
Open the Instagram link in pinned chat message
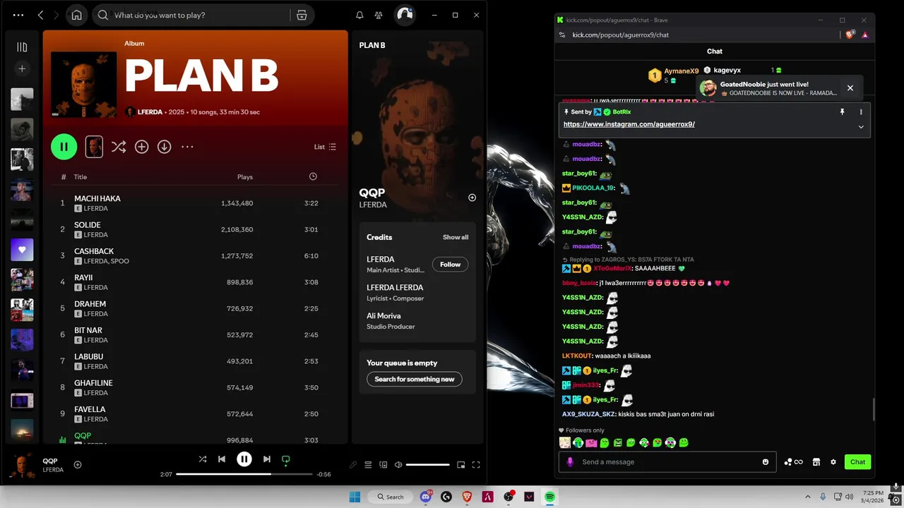[x=629, y=124]
